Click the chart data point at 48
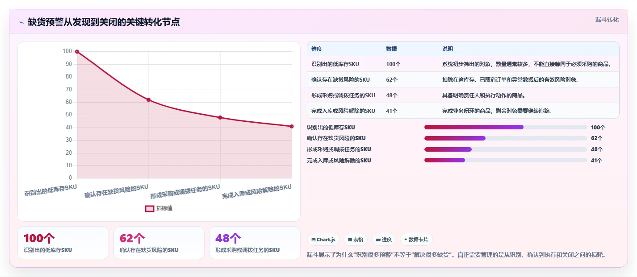Image resolution: width=637 pixels, height=277 pixels. point(220,117)
